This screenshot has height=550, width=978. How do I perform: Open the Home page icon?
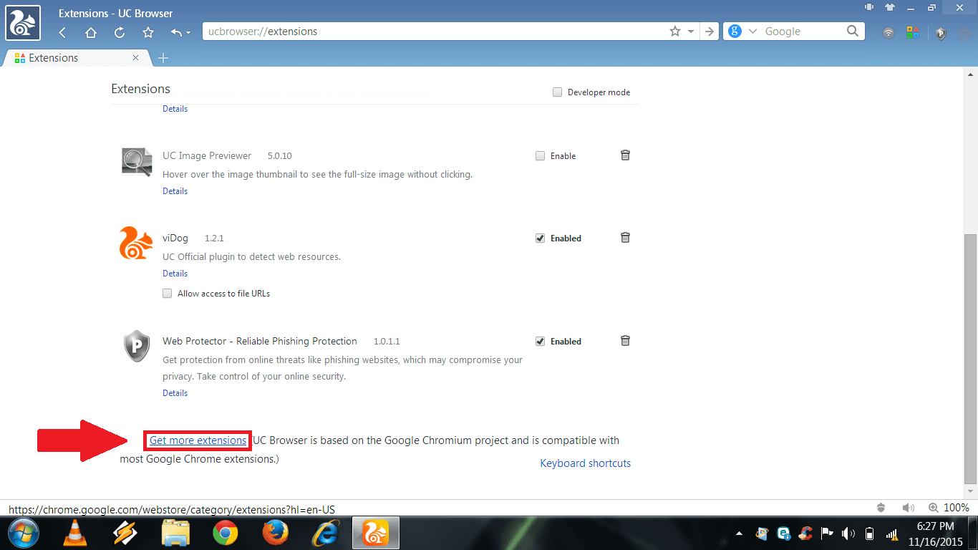pos(91,32)
